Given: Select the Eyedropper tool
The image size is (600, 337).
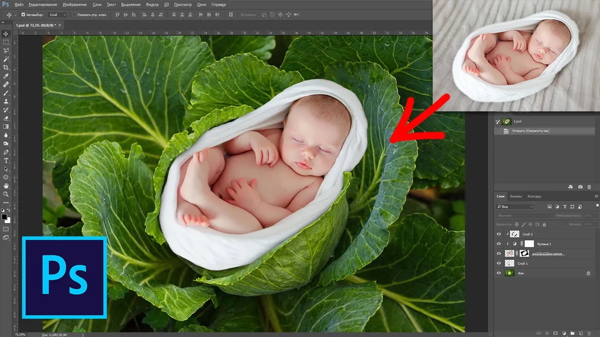Looking at the screenshot, I should [6, 76].
